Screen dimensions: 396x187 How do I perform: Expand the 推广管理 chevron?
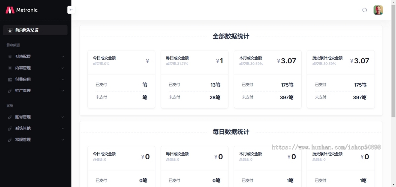tap(63, 91)
